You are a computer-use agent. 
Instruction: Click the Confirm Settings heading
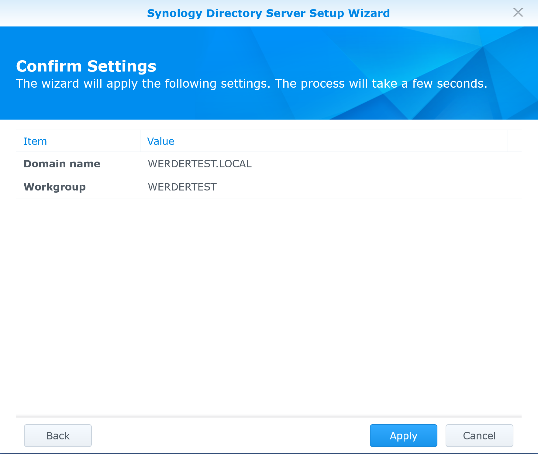point(86,66)
